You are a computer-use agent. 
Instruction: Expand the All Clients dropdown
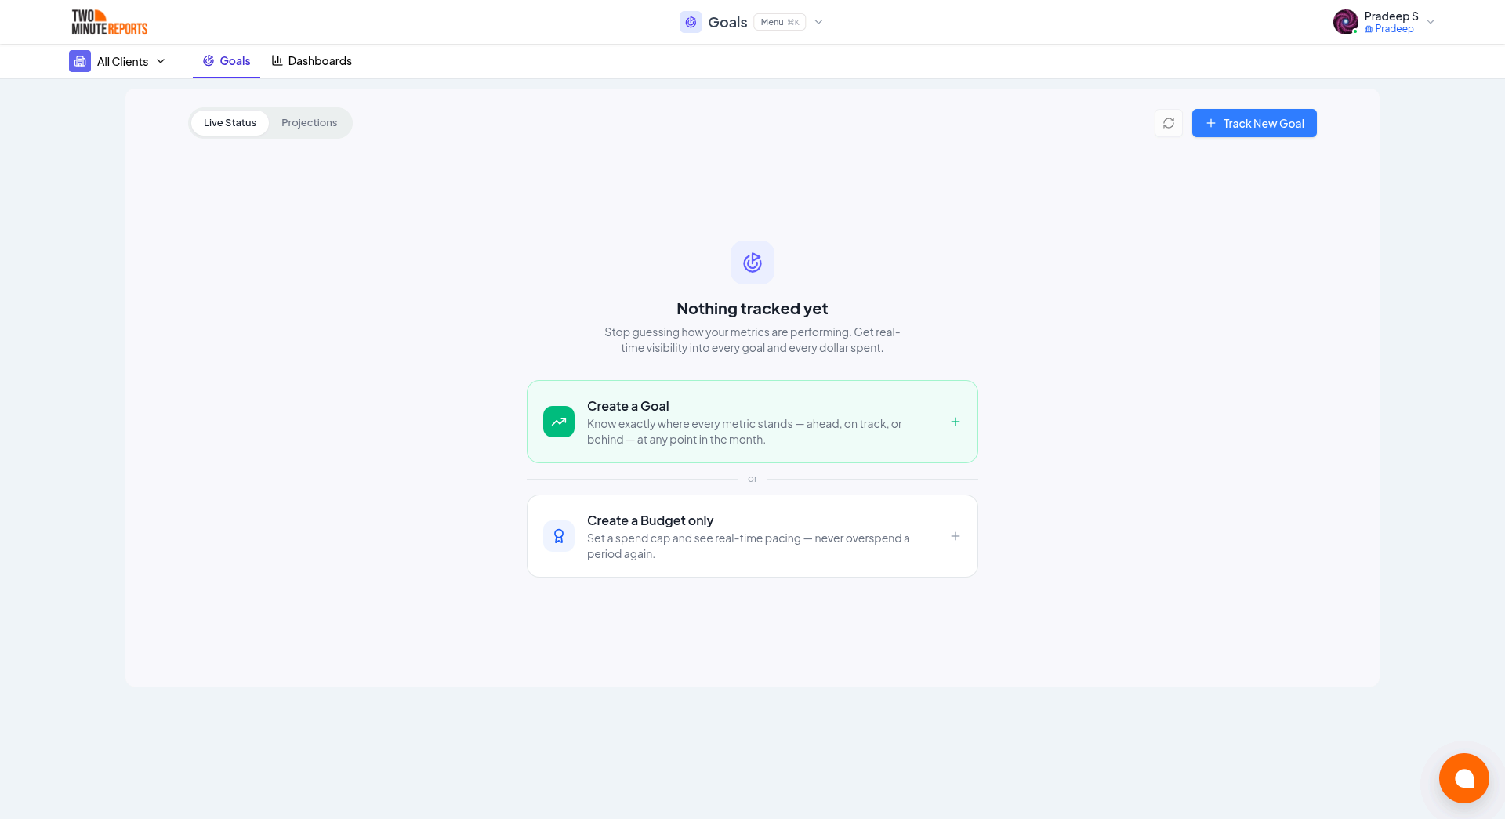[161, 60]
